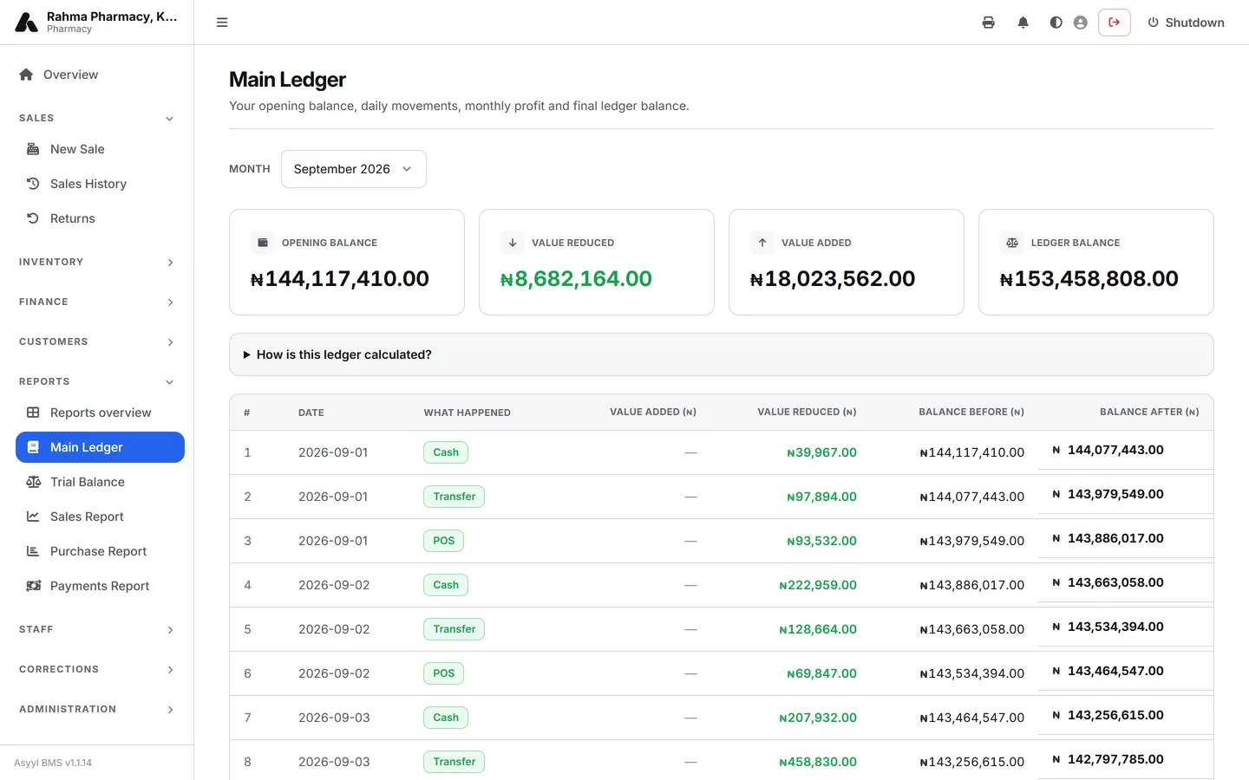Click the Value Reduced down-arrow icon
Viewport: 1249px width, 780px height.
click(x=512, y=243)
